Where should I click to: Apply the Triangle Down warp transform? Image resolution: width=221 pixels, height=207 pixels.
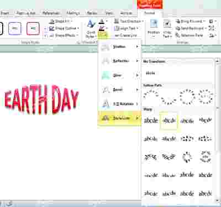(x=206, y=121)
